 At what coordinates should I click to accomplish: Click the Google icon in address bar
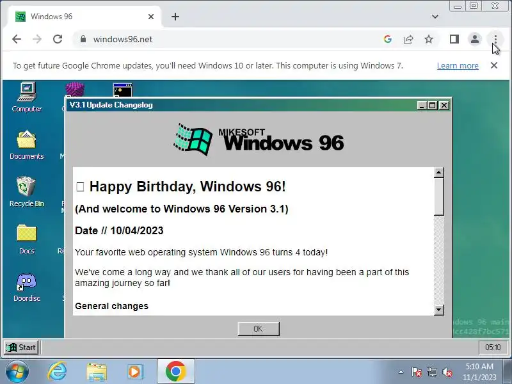388,39
